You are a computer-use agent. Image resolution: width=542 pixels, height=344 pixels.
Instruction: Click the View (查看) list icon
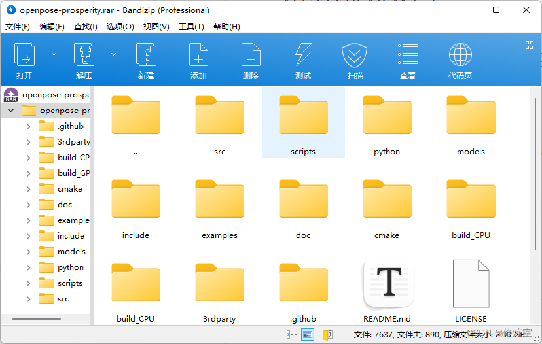click(x=408, y=54)
